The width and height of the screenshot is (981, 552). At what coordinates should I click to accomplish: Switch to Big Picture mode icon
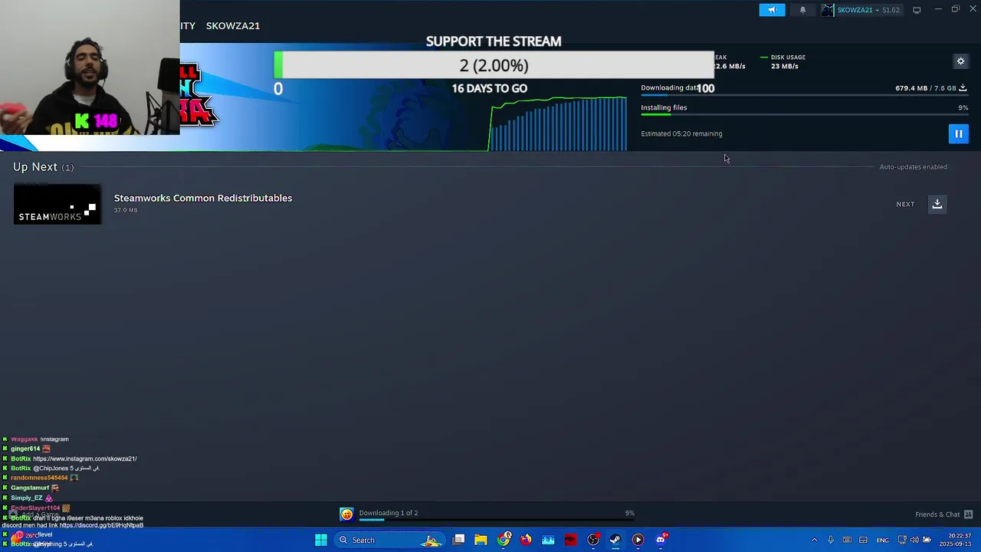pos(917,10)
